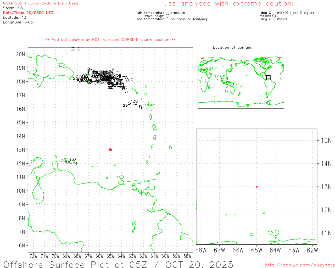
Task: Click the red dot position warning note
Action: (110, 40)
